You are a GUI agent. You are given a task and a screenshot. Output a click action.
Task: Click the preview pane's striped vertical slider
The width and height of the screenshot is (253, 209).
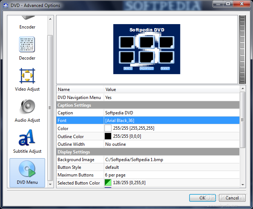(242, 50)
